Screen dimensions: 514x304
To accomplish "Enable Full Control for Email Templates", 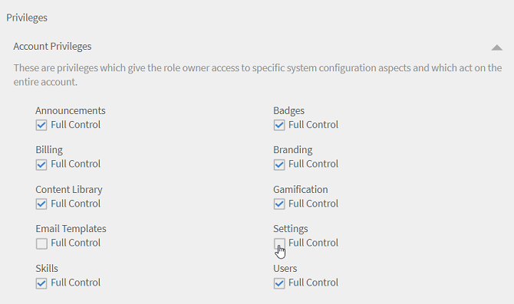I will click(x=41, y=244).
